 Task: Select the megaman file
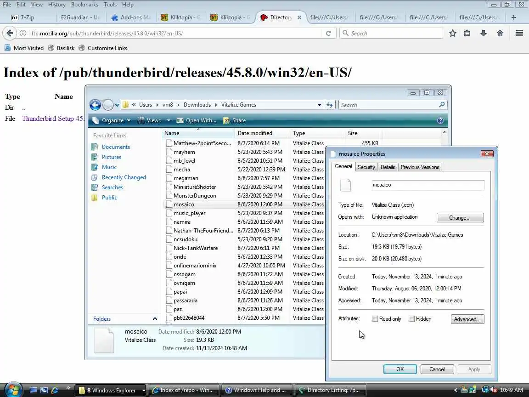pos(186,178)
